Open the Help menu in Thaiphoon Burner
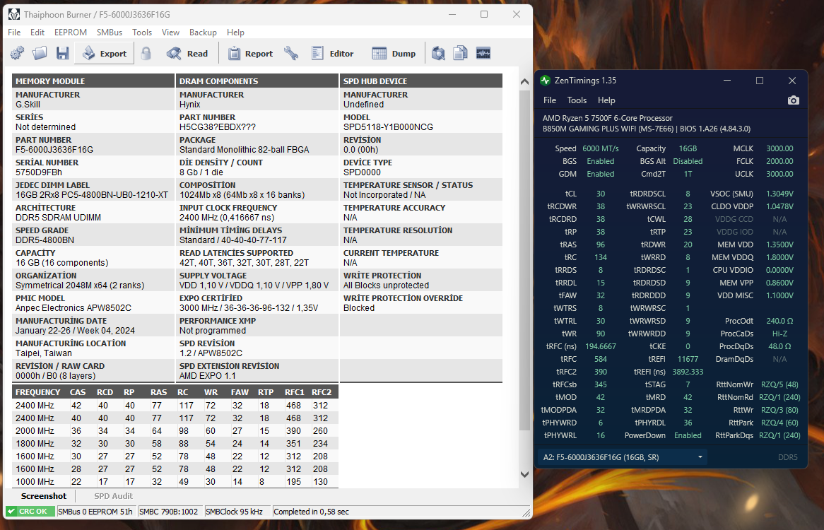Image resolution: width=824 pixels, height=530 pixels. pyautogui.click(x=235, y=32)
